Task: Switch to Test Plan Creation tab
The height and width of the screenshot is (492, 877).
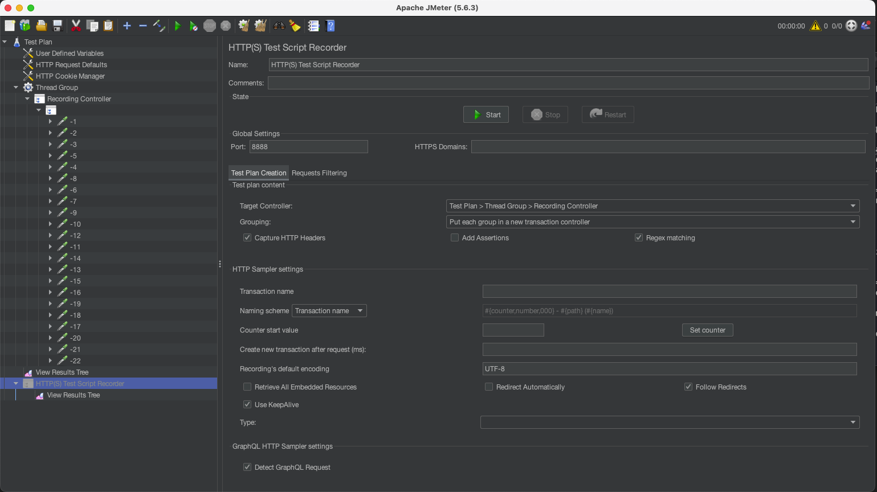Action: tap(259, 173)
